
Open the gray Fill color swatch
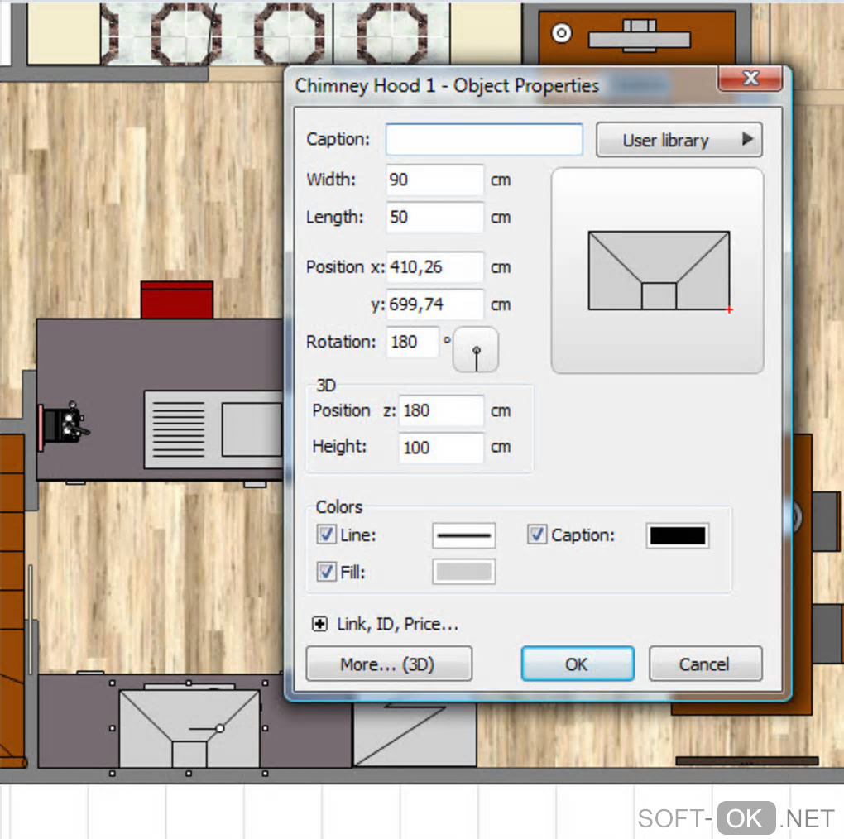coord(463,572)
